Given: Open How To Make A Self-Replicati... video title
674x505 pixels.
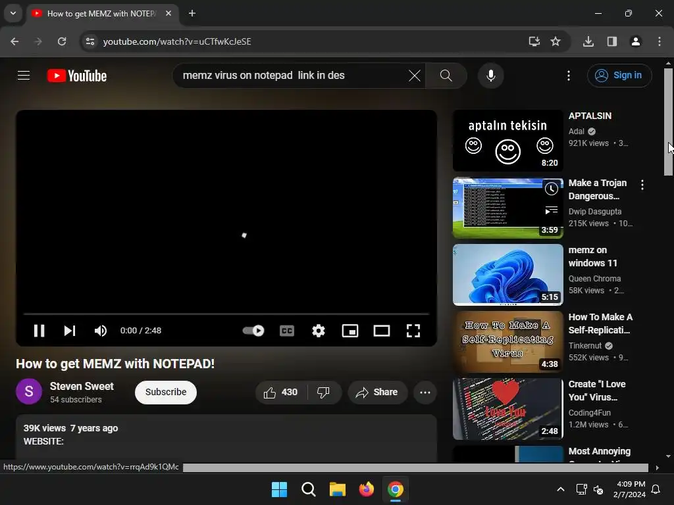Looking at the screenshot, I should pos(600,324).
